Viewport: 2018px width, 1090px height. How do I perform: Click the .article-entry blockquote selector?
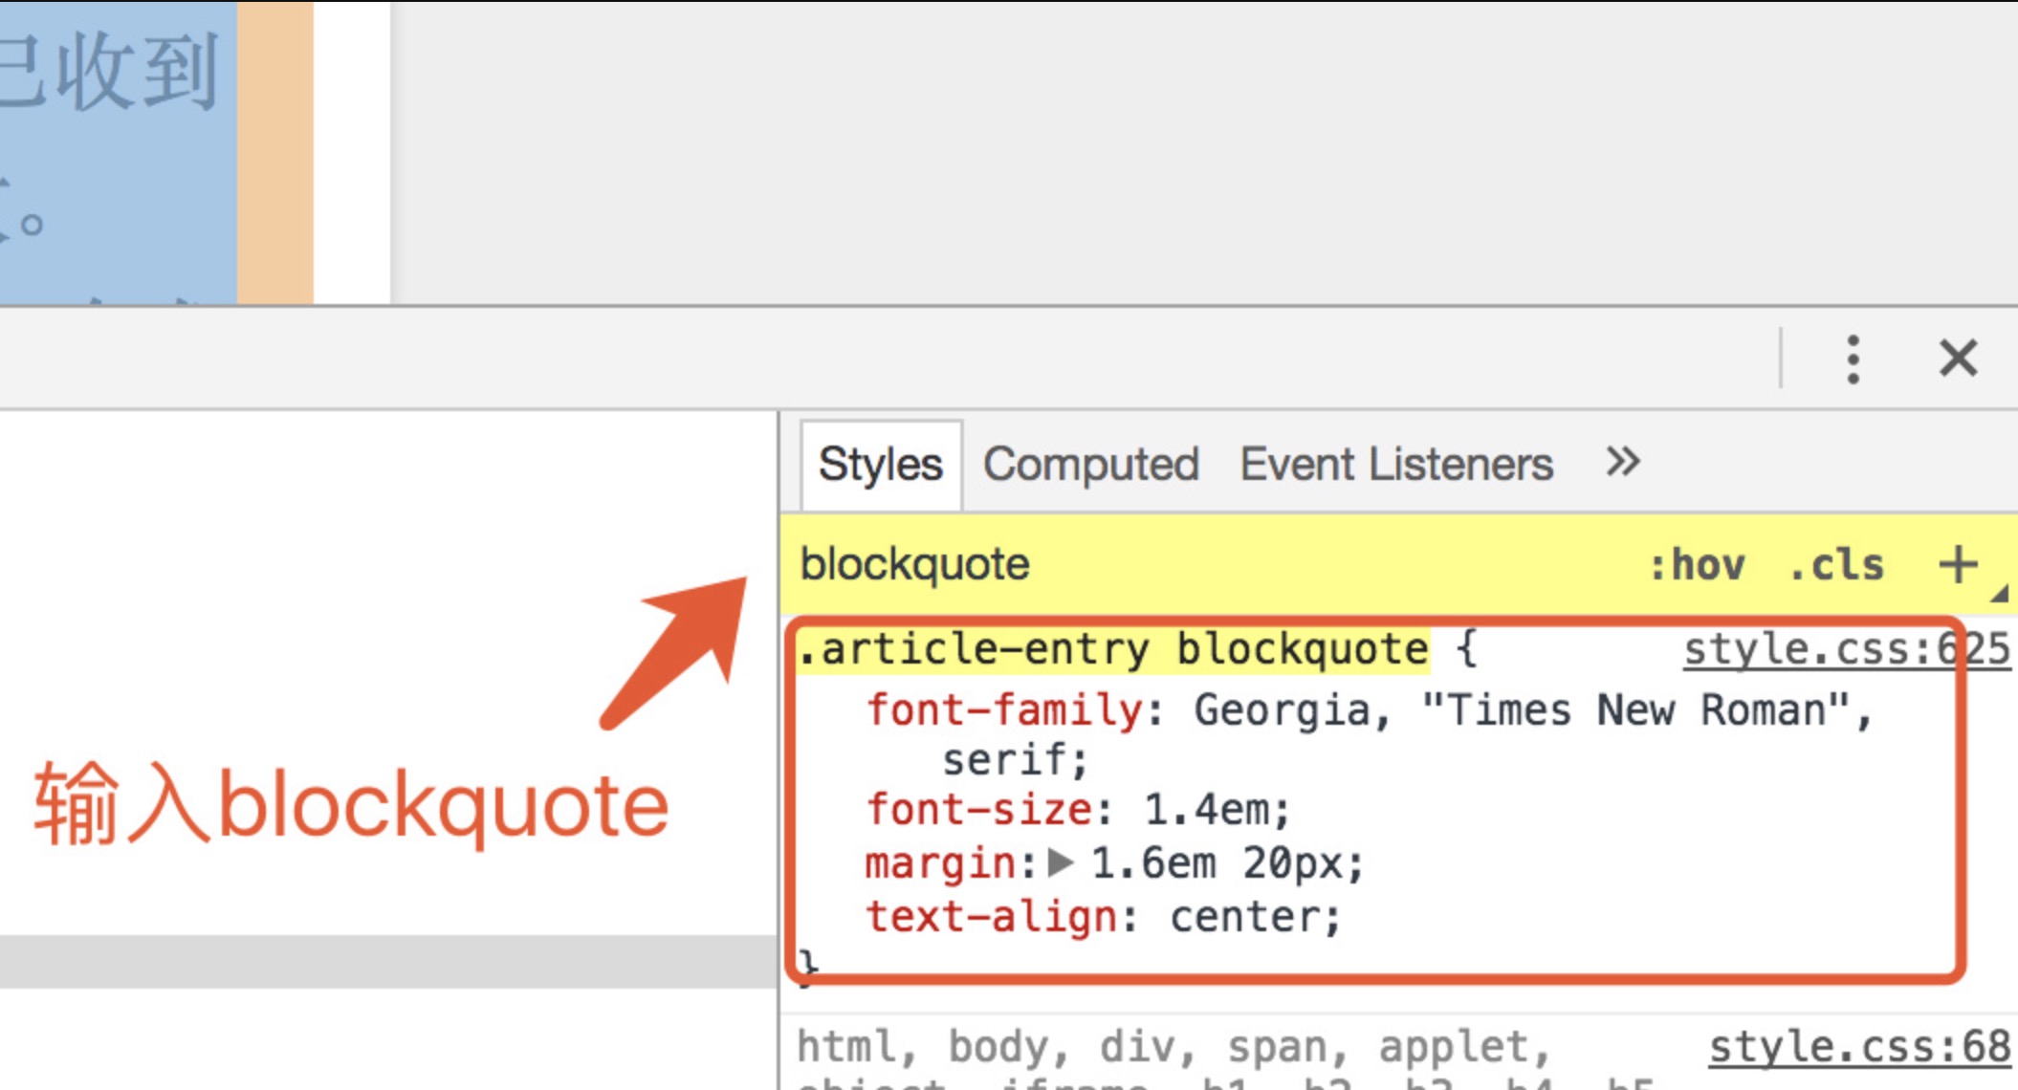pyautogui.click(x=1113, y=649)
